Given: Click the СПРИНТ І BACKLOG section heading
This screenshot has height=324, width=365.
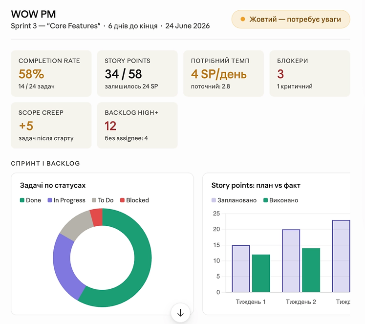Looking at the screenshot, I should click(45, 163).
